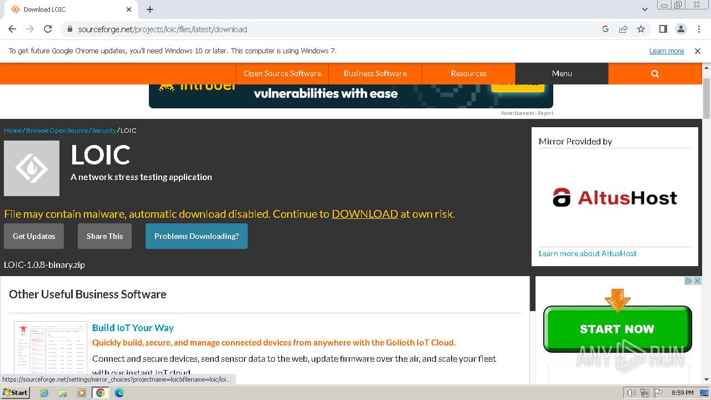The image size is (711, 400).
Task: Open Learn more about AltusHost link
Action: tap(588, 253)
